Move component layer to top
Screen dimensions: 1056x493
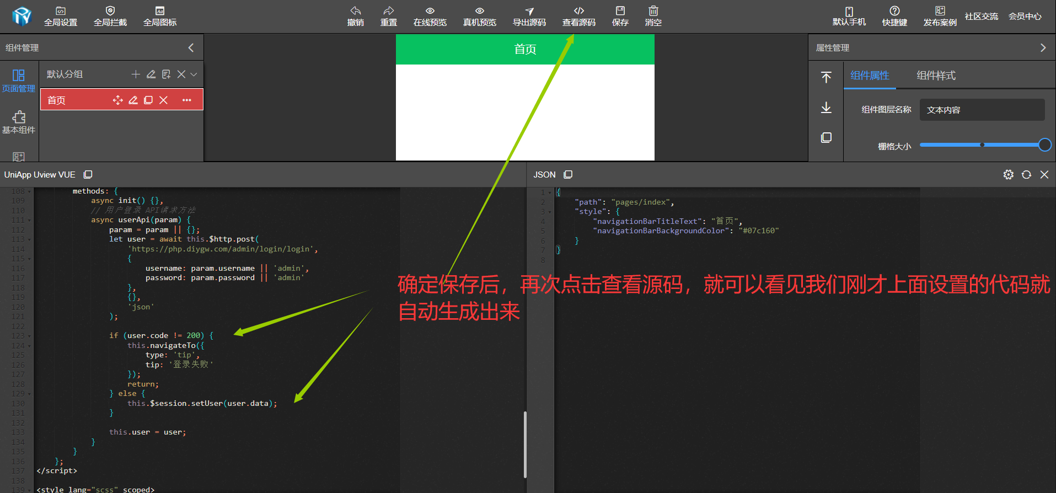pos(826,77)
